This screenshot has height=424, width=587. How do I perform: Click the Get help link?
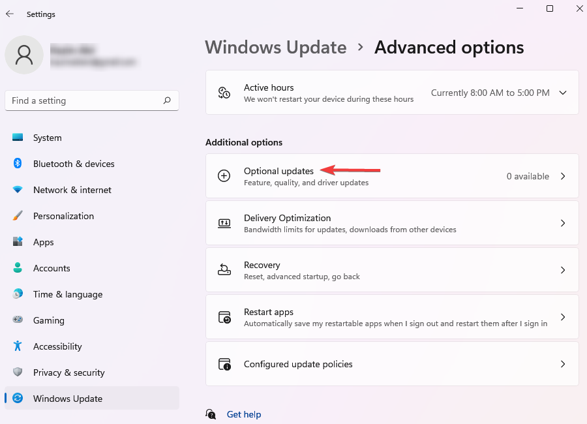point(244,414)
